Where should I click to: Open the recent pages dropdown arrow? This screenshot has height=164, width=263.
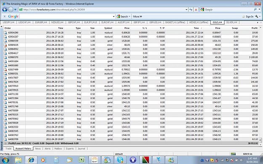15,10
